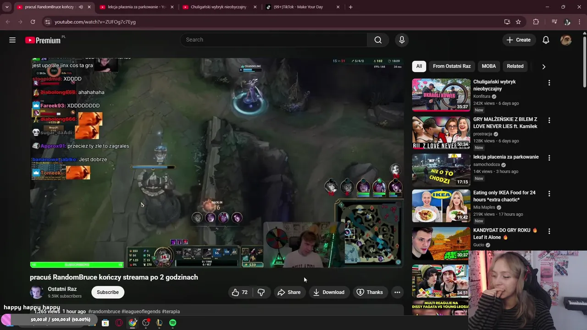Open options for GRY MAŁŻEŃSKIE video
This screenshot has height=330, width=587.
[549, 121]
